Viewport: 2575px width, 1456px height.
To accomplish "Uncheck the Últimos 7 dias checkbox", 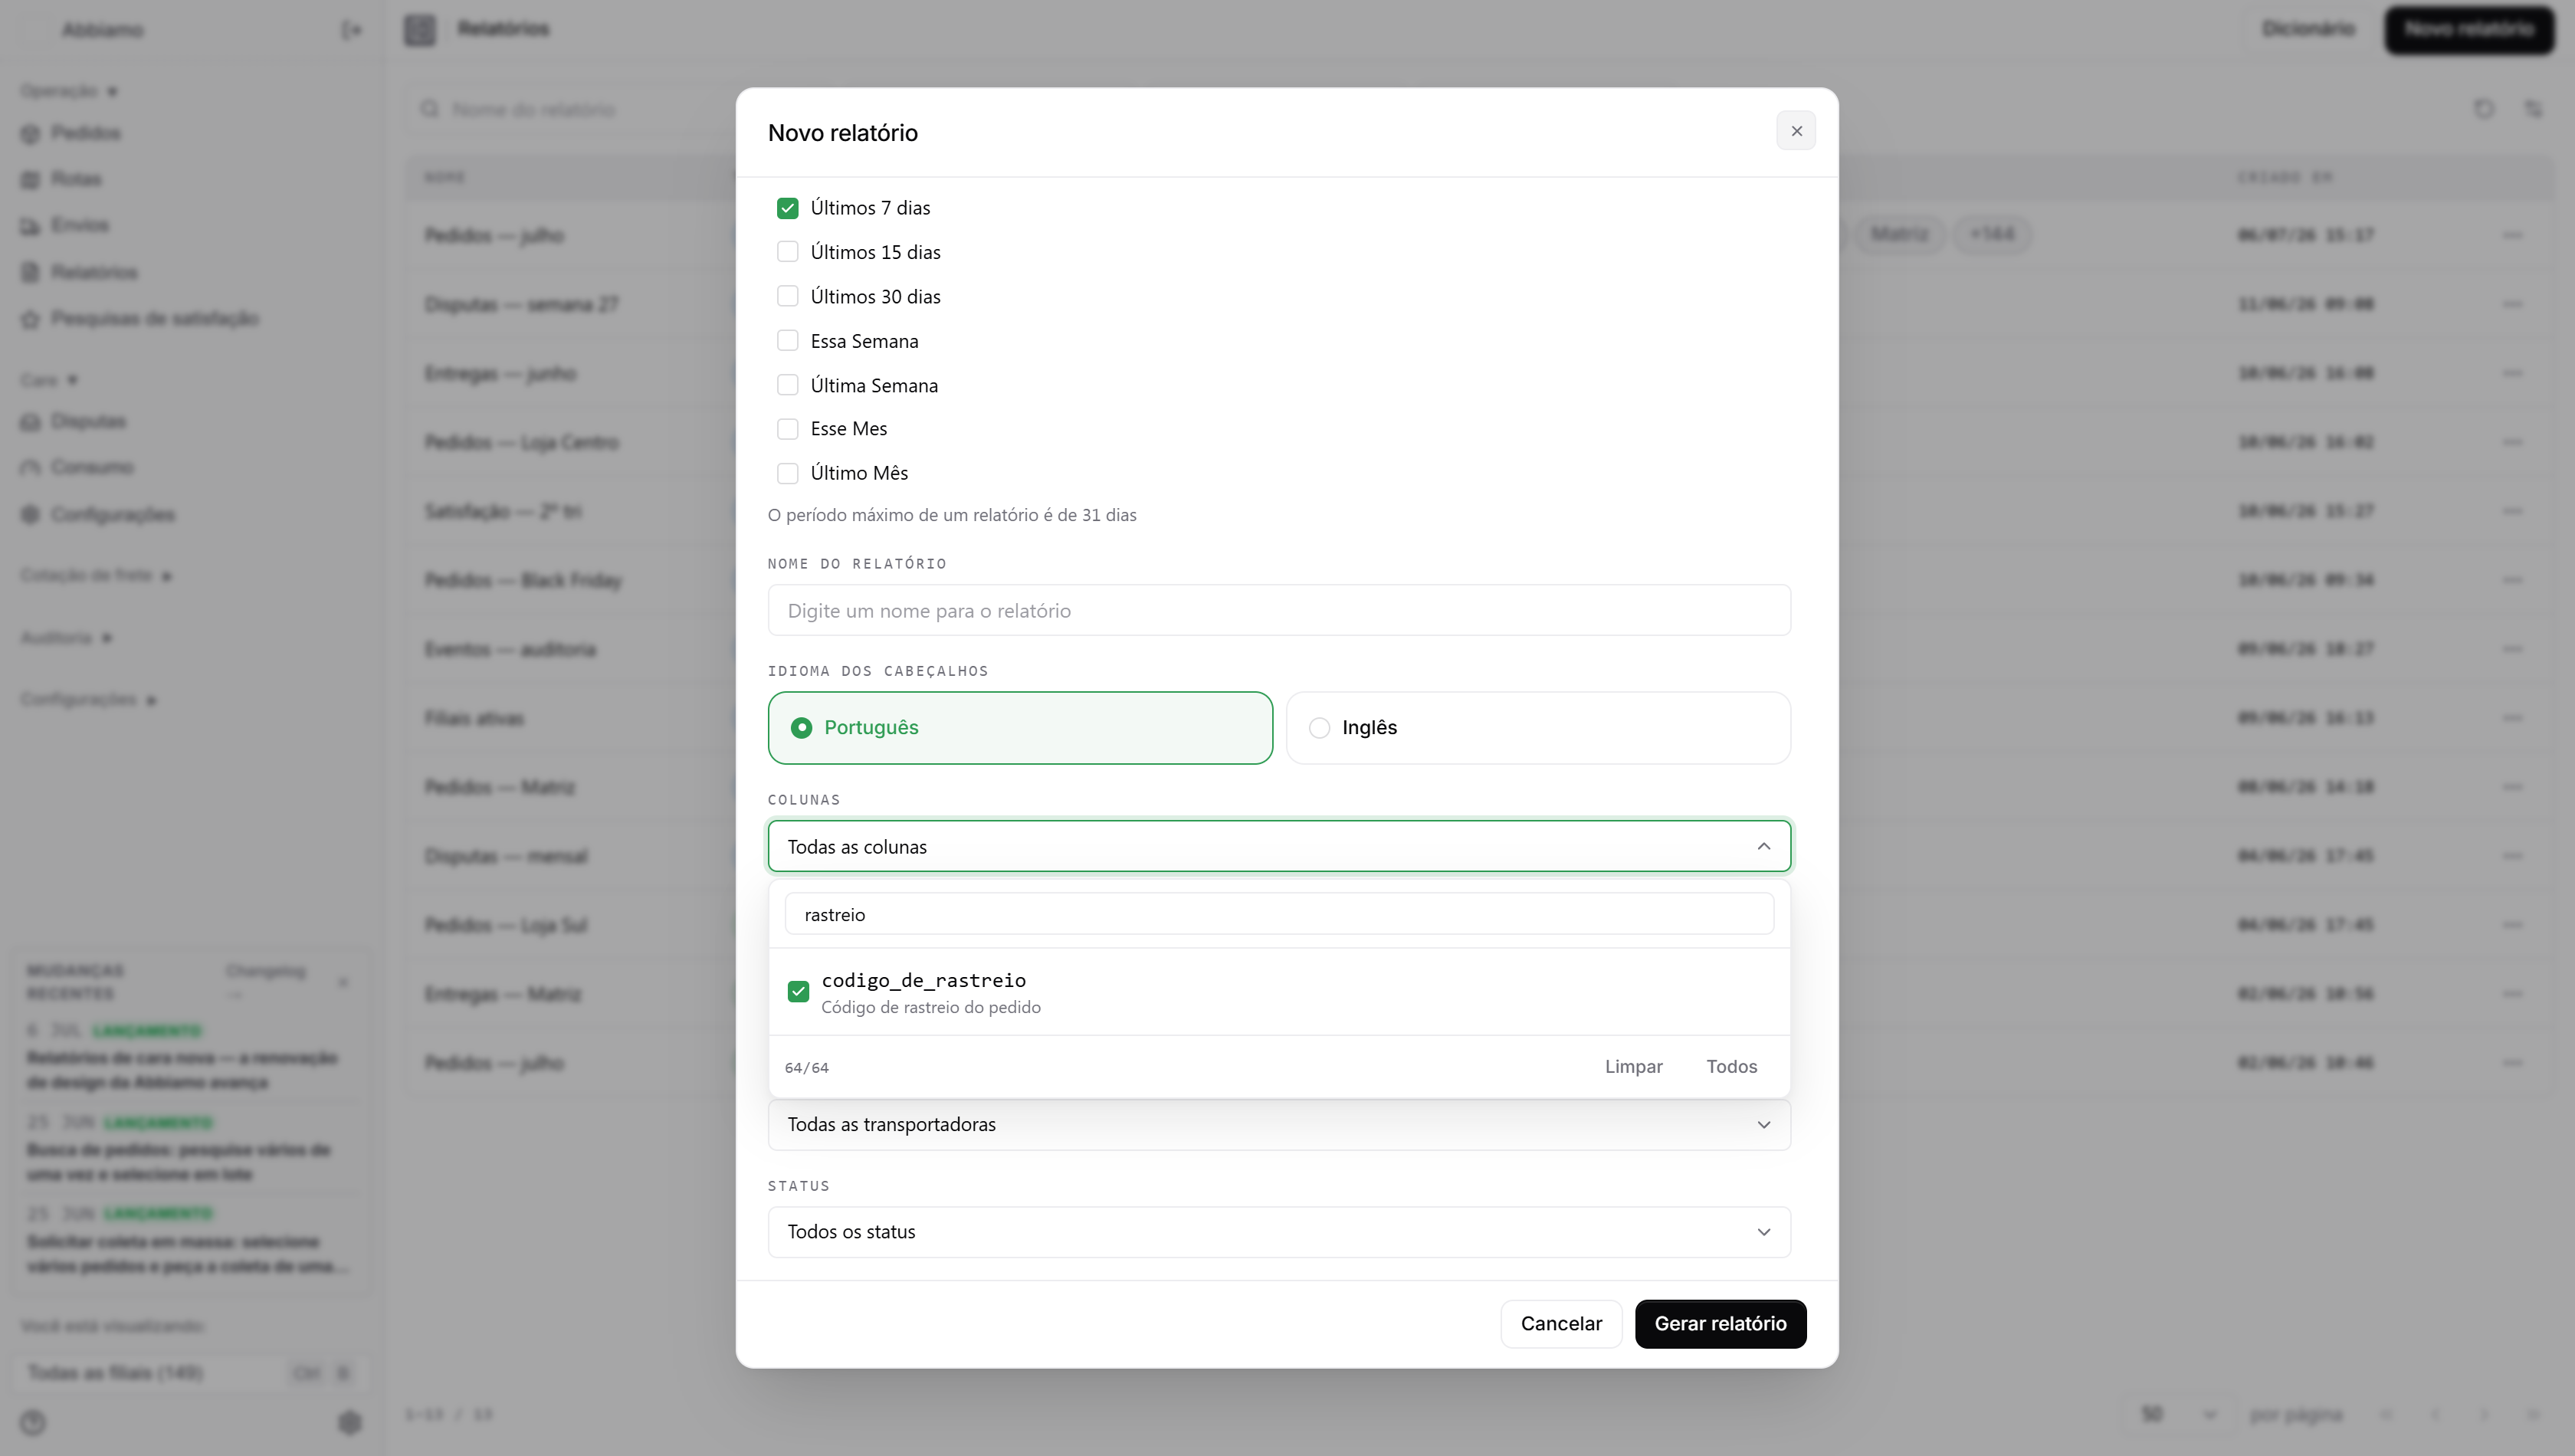I will pos(788,208).
